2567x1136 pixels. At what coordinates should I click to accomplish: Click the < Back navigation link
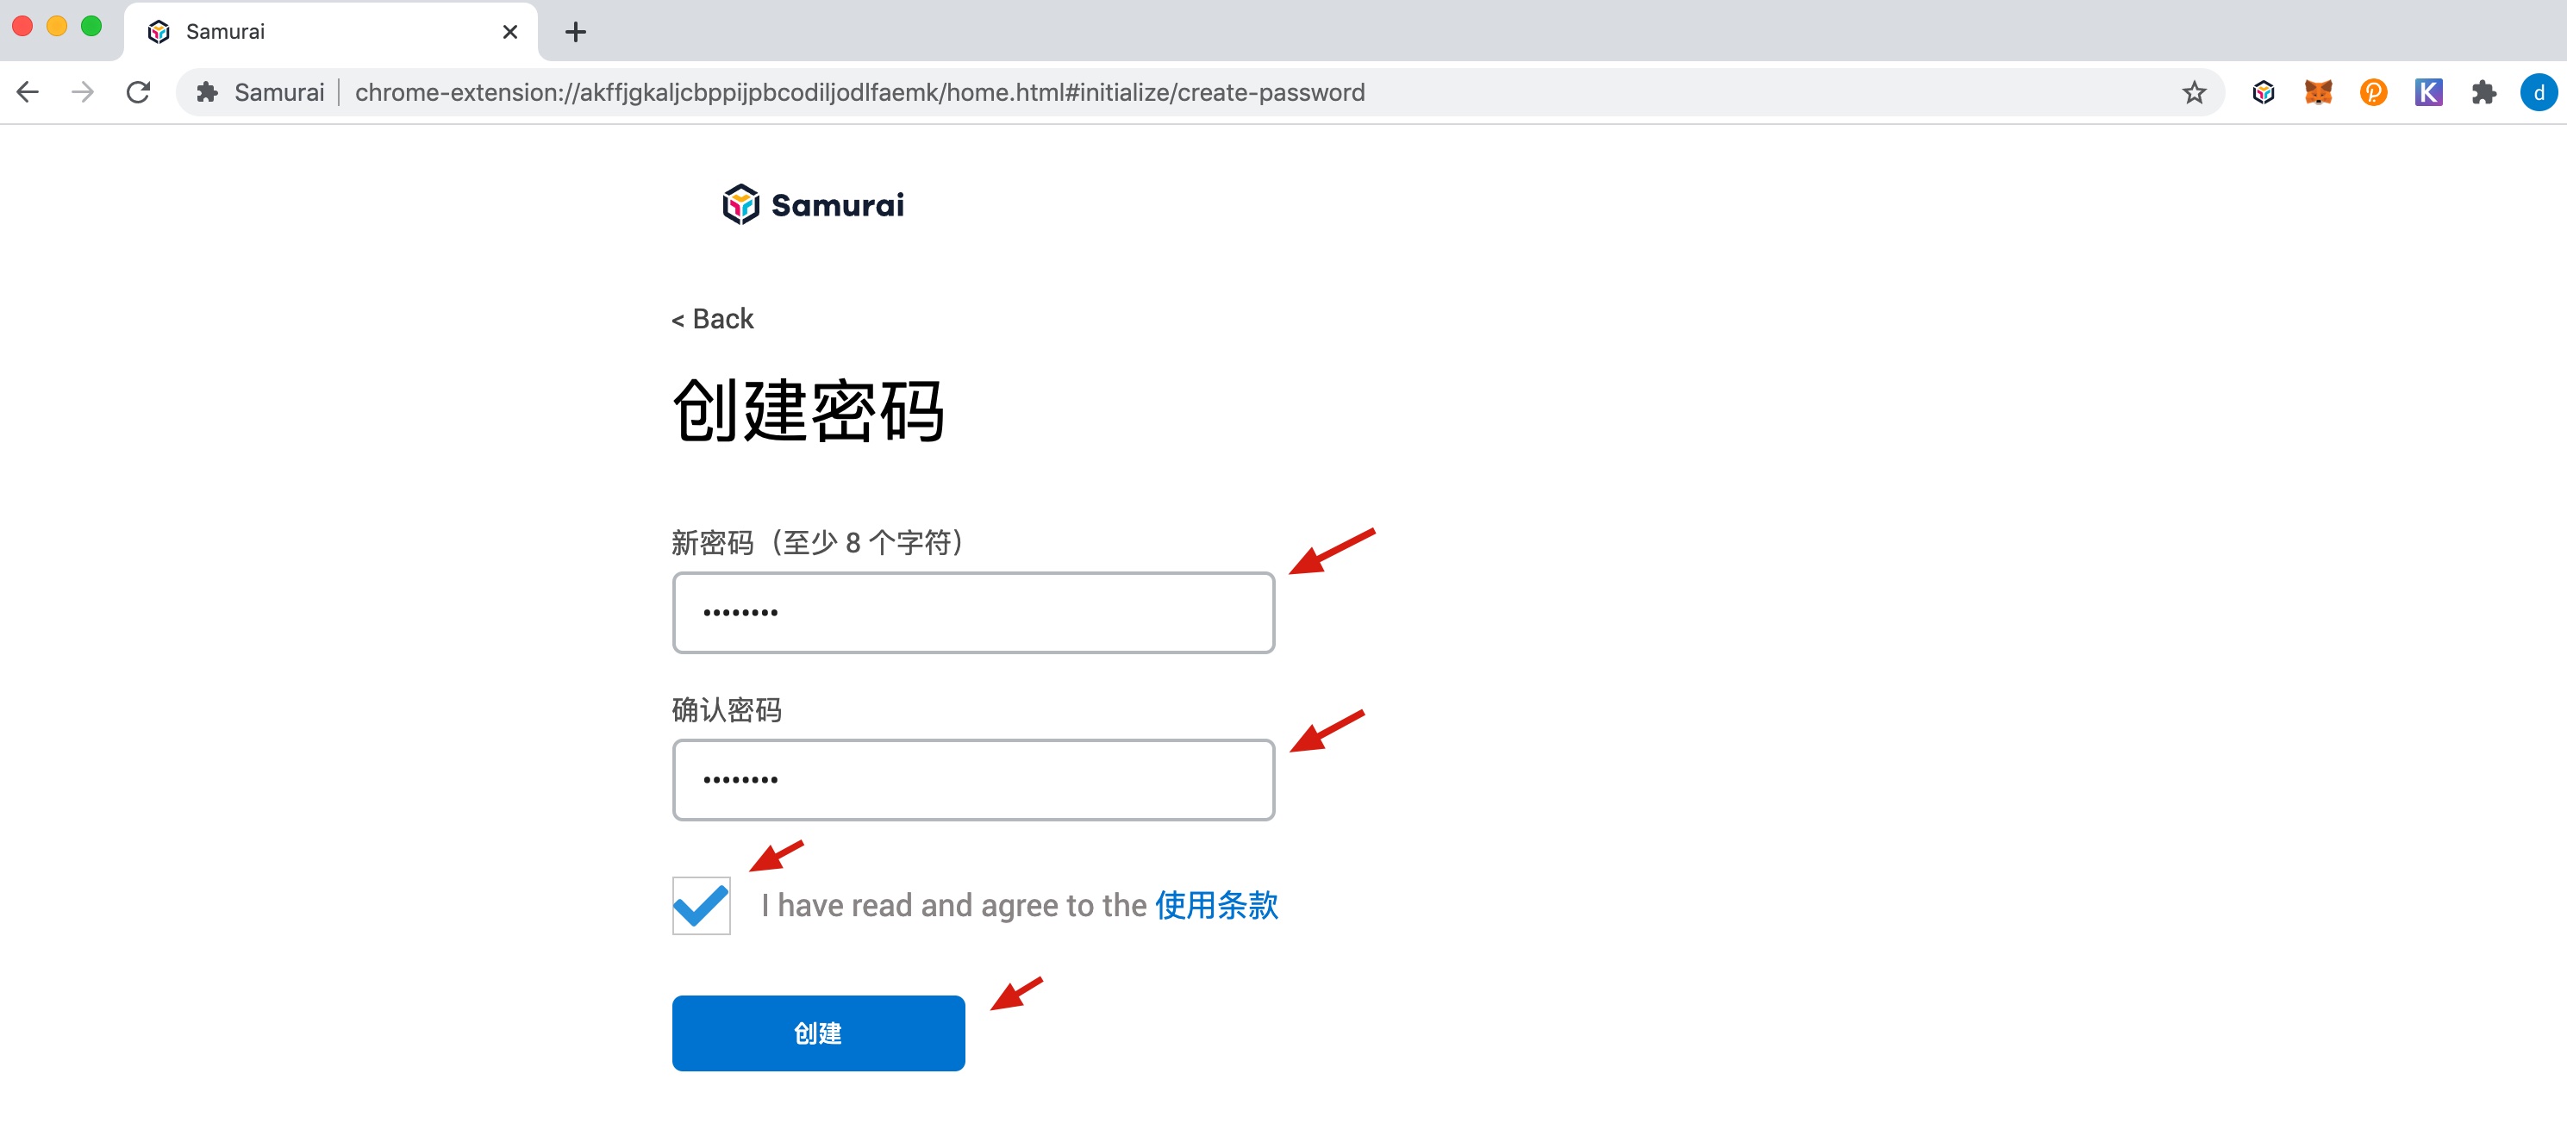click(x=714, y=317)
